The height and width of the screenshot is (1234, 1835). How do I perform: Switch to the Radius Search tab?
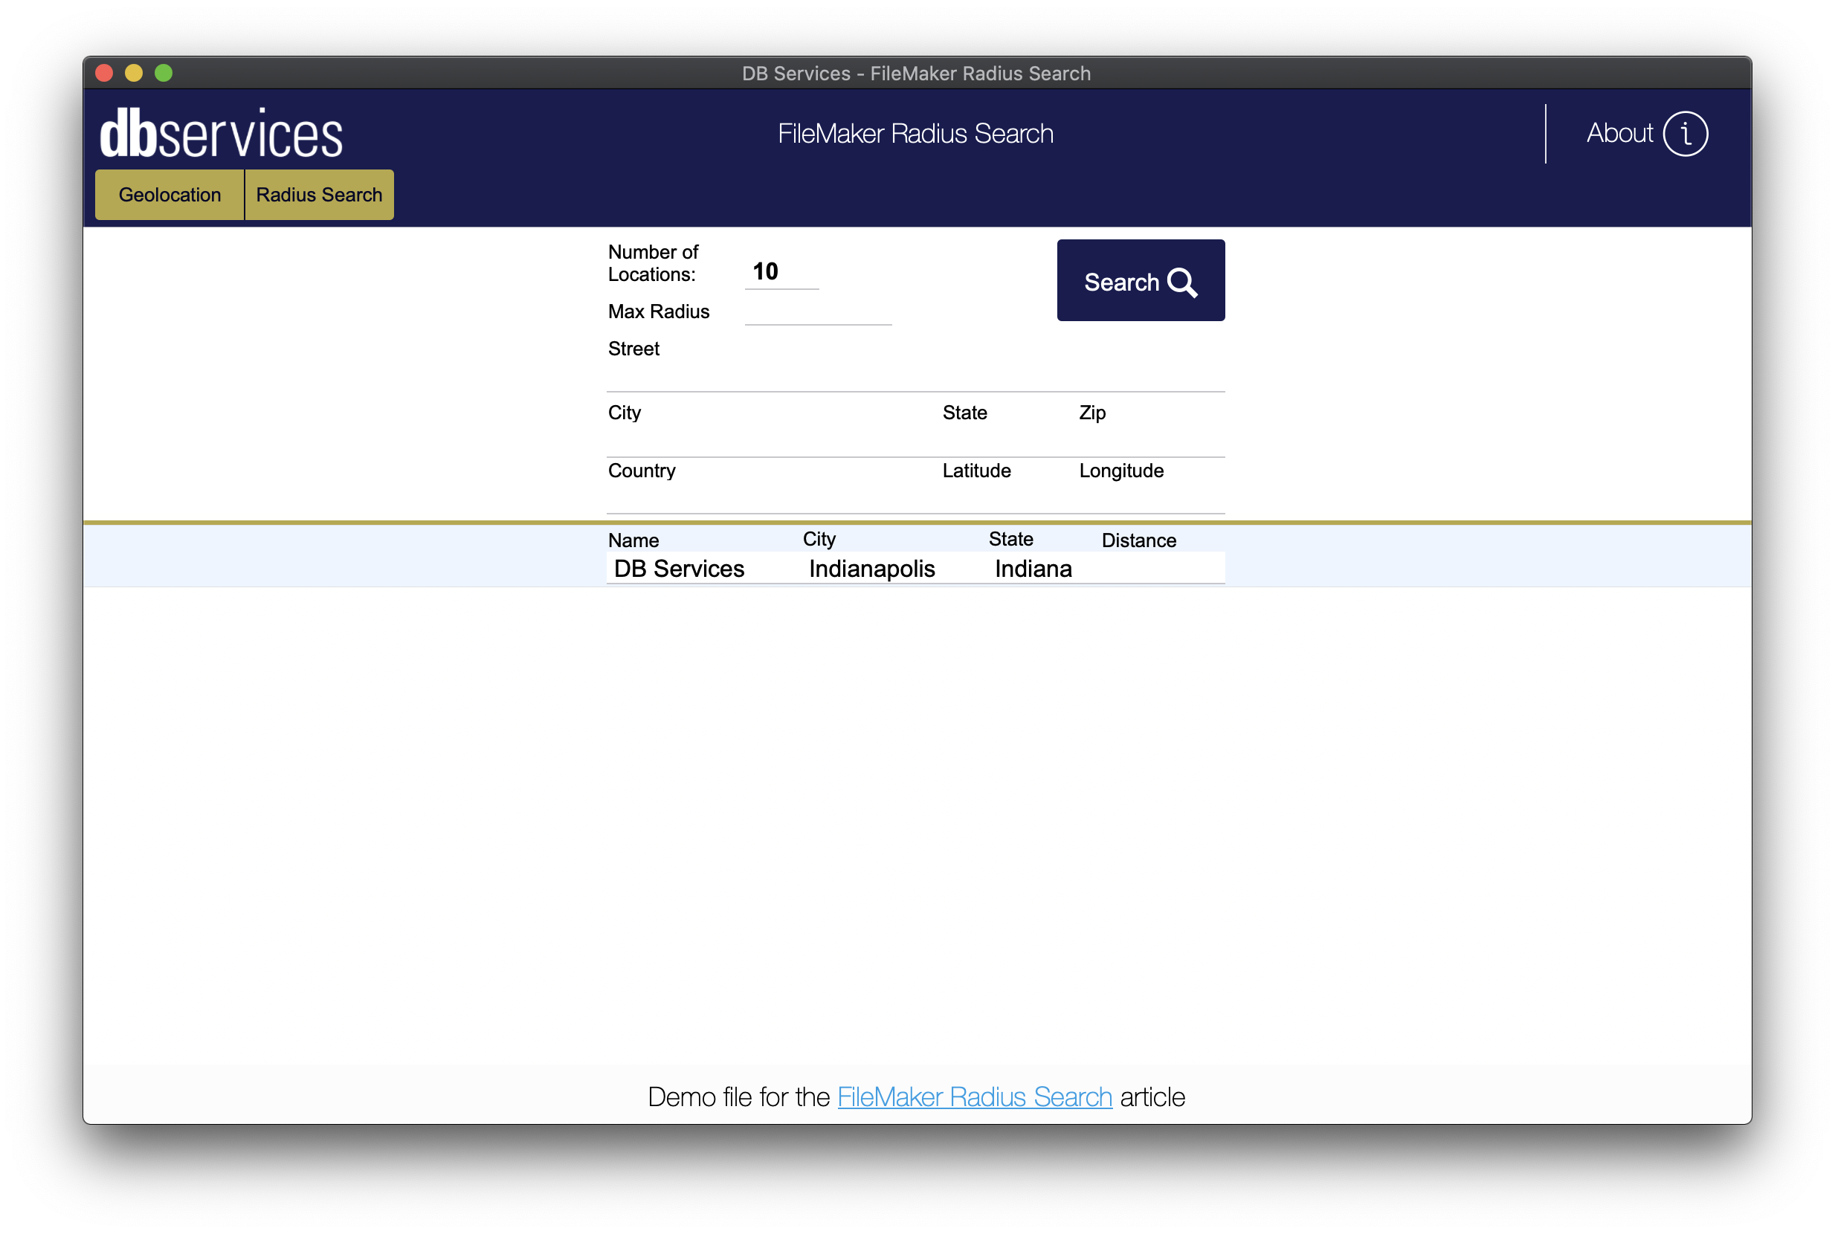click(x=319, y=194)
